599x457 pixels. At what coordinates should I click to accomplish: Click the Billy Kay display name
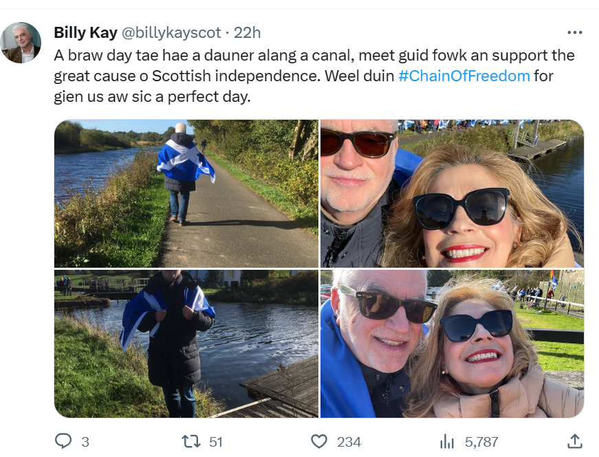click(85, 32)
